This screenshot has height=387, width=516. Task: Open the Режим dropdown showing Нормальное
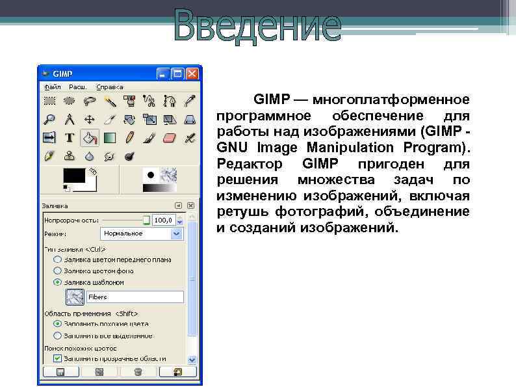142,234
